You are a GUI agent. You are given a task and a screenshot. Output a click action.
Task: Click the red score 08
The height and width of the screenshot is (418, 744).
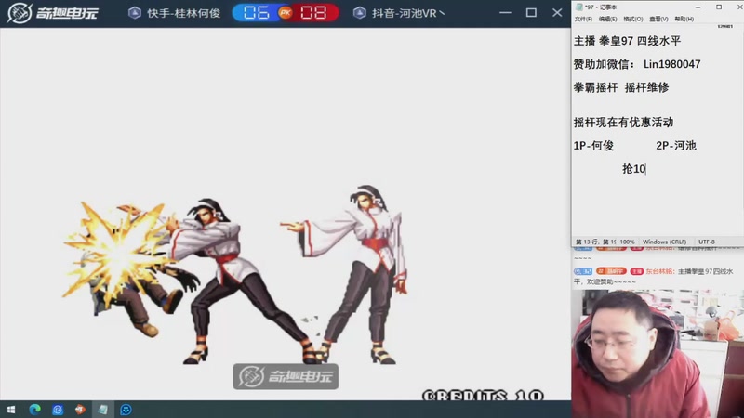tap(313, 13)
